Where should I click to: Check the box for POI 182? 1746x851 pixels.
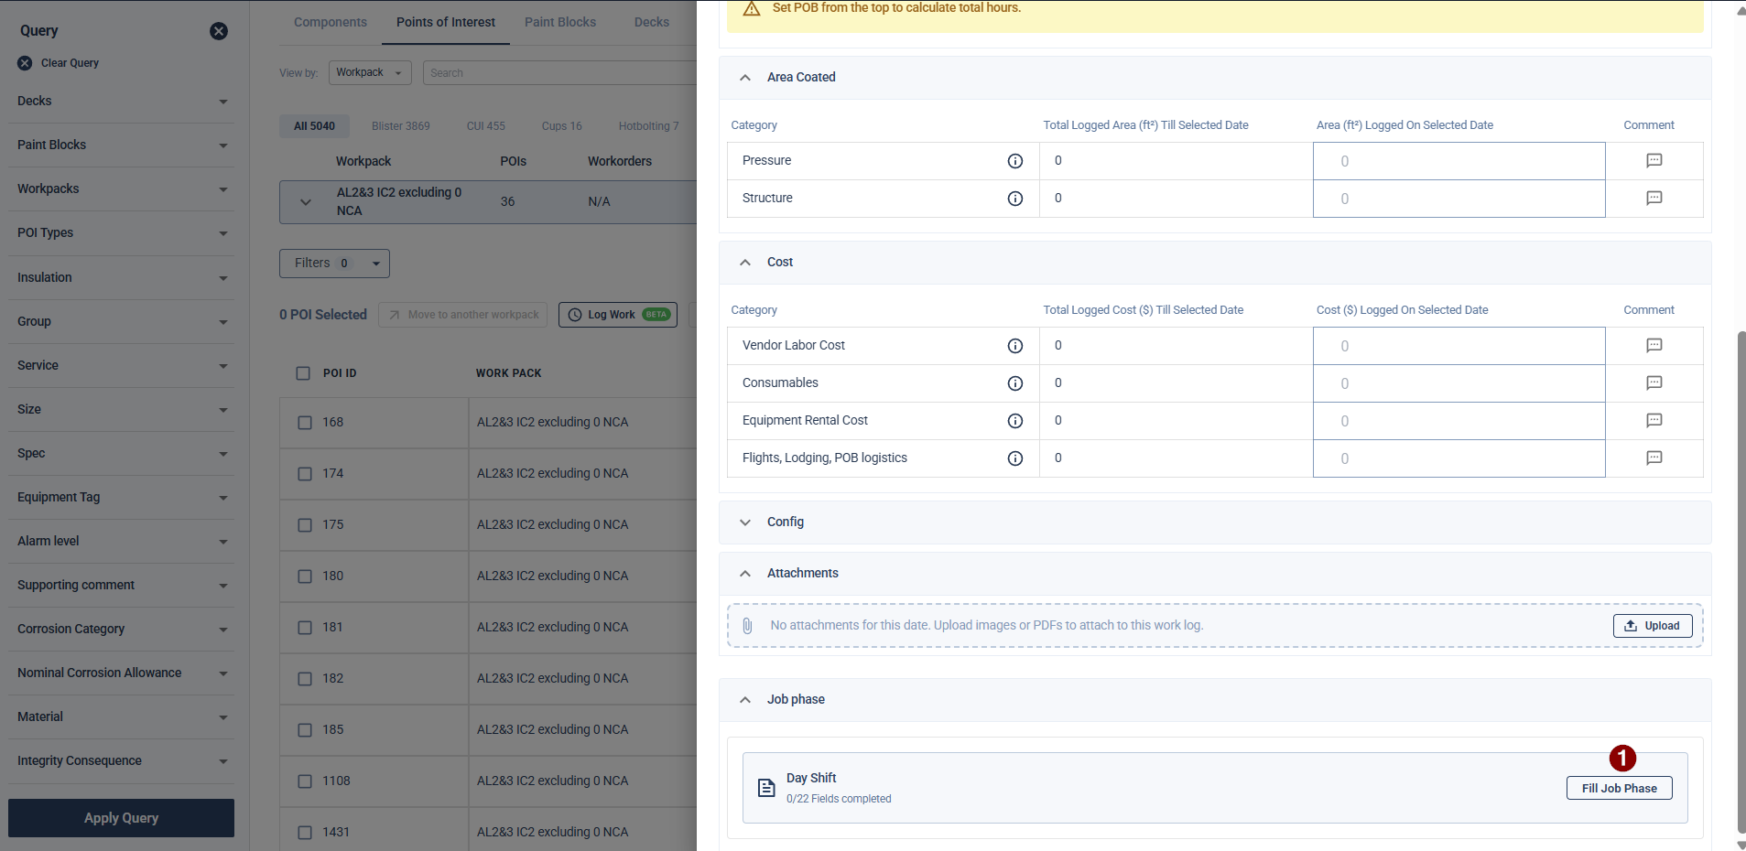tap(305, 679)
